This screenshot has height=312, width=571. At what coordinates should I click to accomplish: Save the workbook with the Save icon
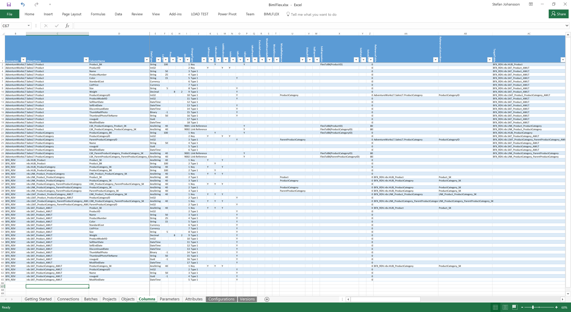tap(9, 4)
